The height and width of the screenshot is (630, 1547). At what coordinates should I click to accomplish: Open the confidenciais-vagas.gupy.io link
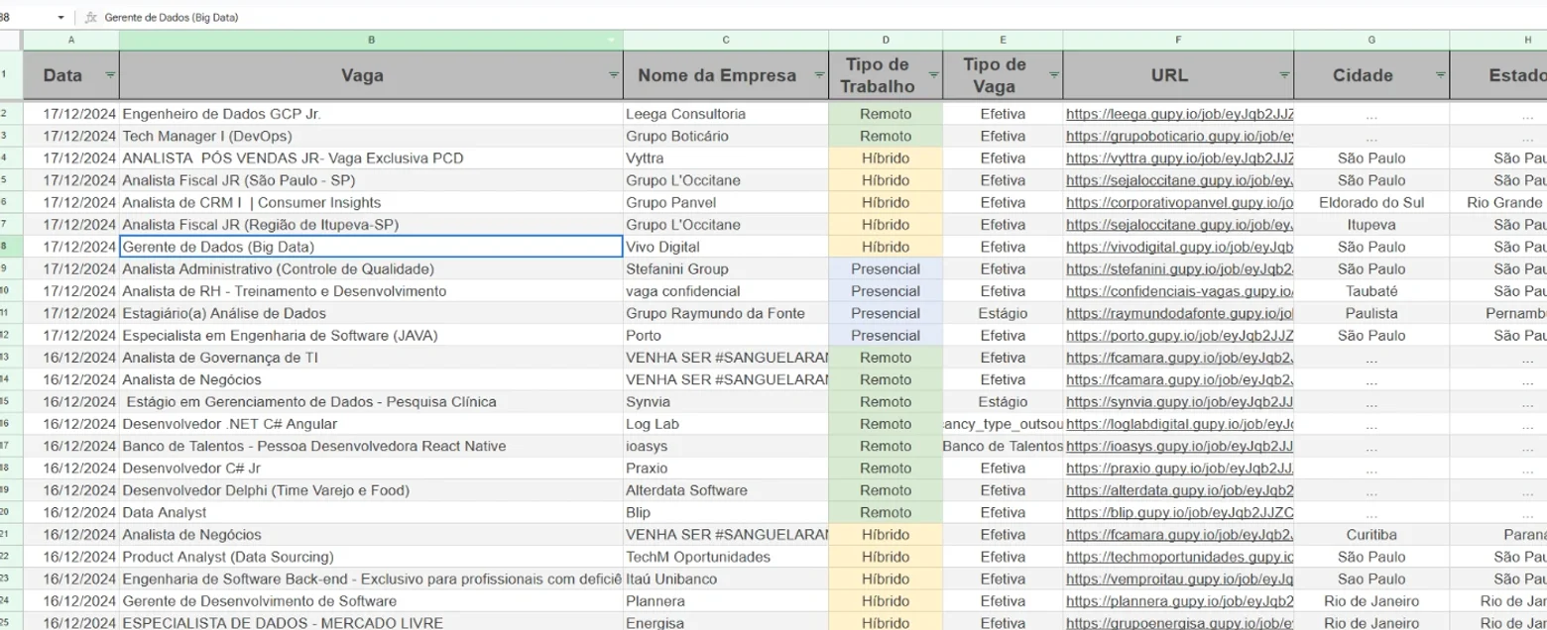click(1179, 291)
